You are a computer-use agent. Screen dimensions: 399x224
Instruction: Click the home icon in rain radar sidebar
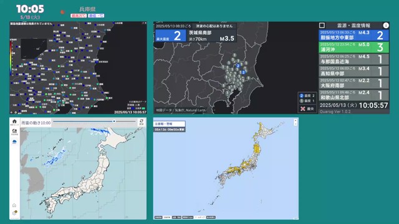point(14,123)
